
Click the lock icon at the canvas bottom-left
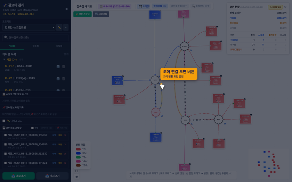click(x=76, y=176)
